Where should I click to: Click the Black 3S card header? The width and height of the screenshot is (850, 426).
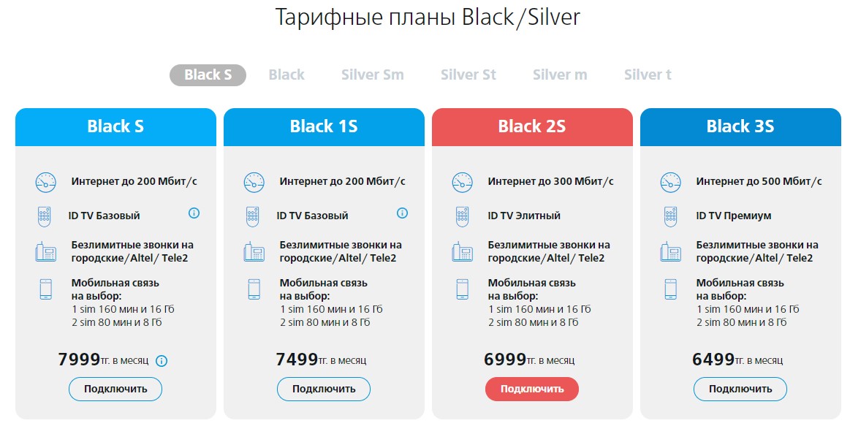740,126
